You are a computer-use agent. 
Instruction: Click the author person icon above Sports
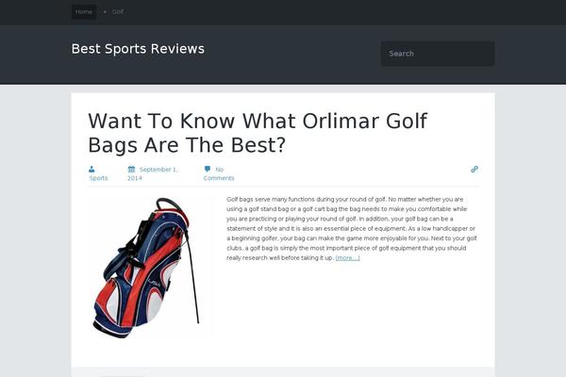(x=92, y=170)
